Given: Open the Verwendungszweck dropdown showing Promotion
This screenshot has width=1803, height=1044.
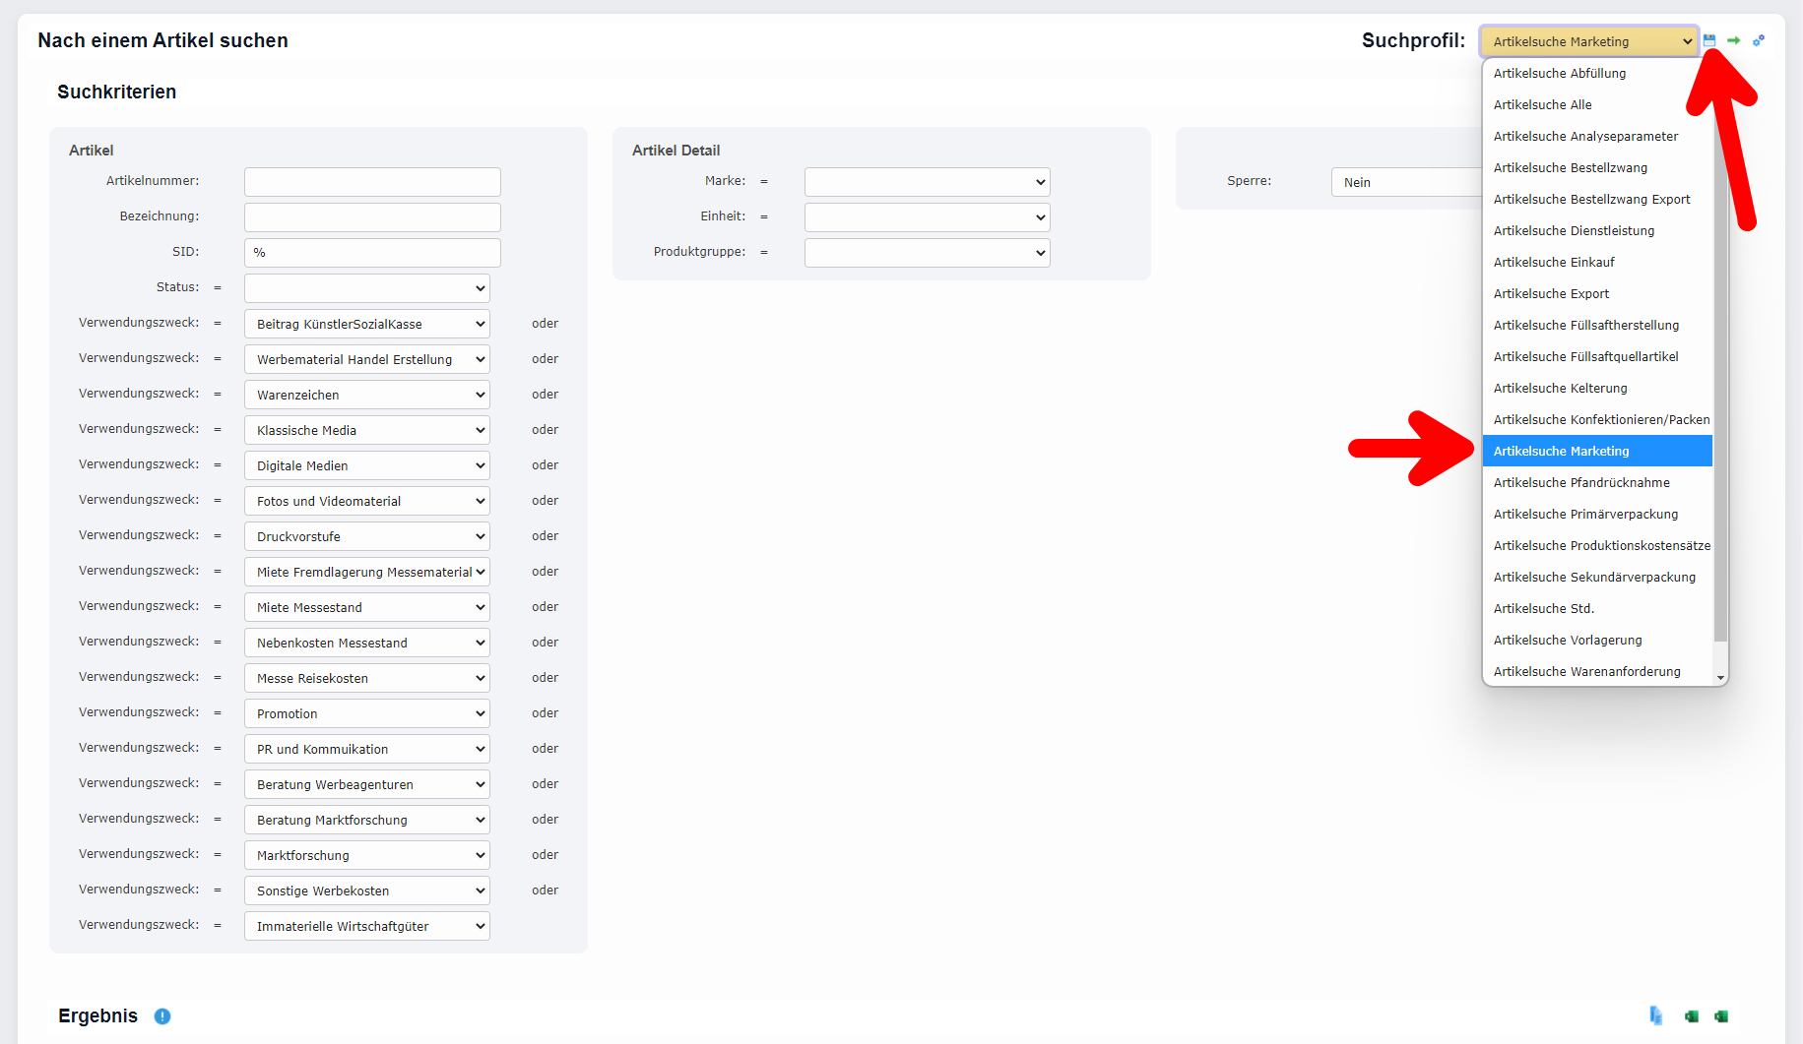Looking at the screenshot, I should pyautogui.click(x=366, y=713).
